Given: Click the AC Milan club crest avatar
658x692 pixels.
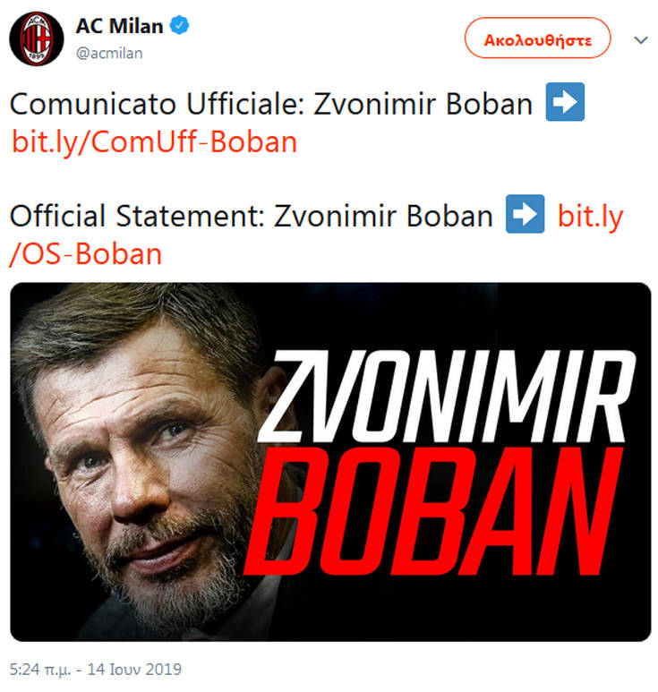Looking at the screenshot, I should tap(36, 38).
